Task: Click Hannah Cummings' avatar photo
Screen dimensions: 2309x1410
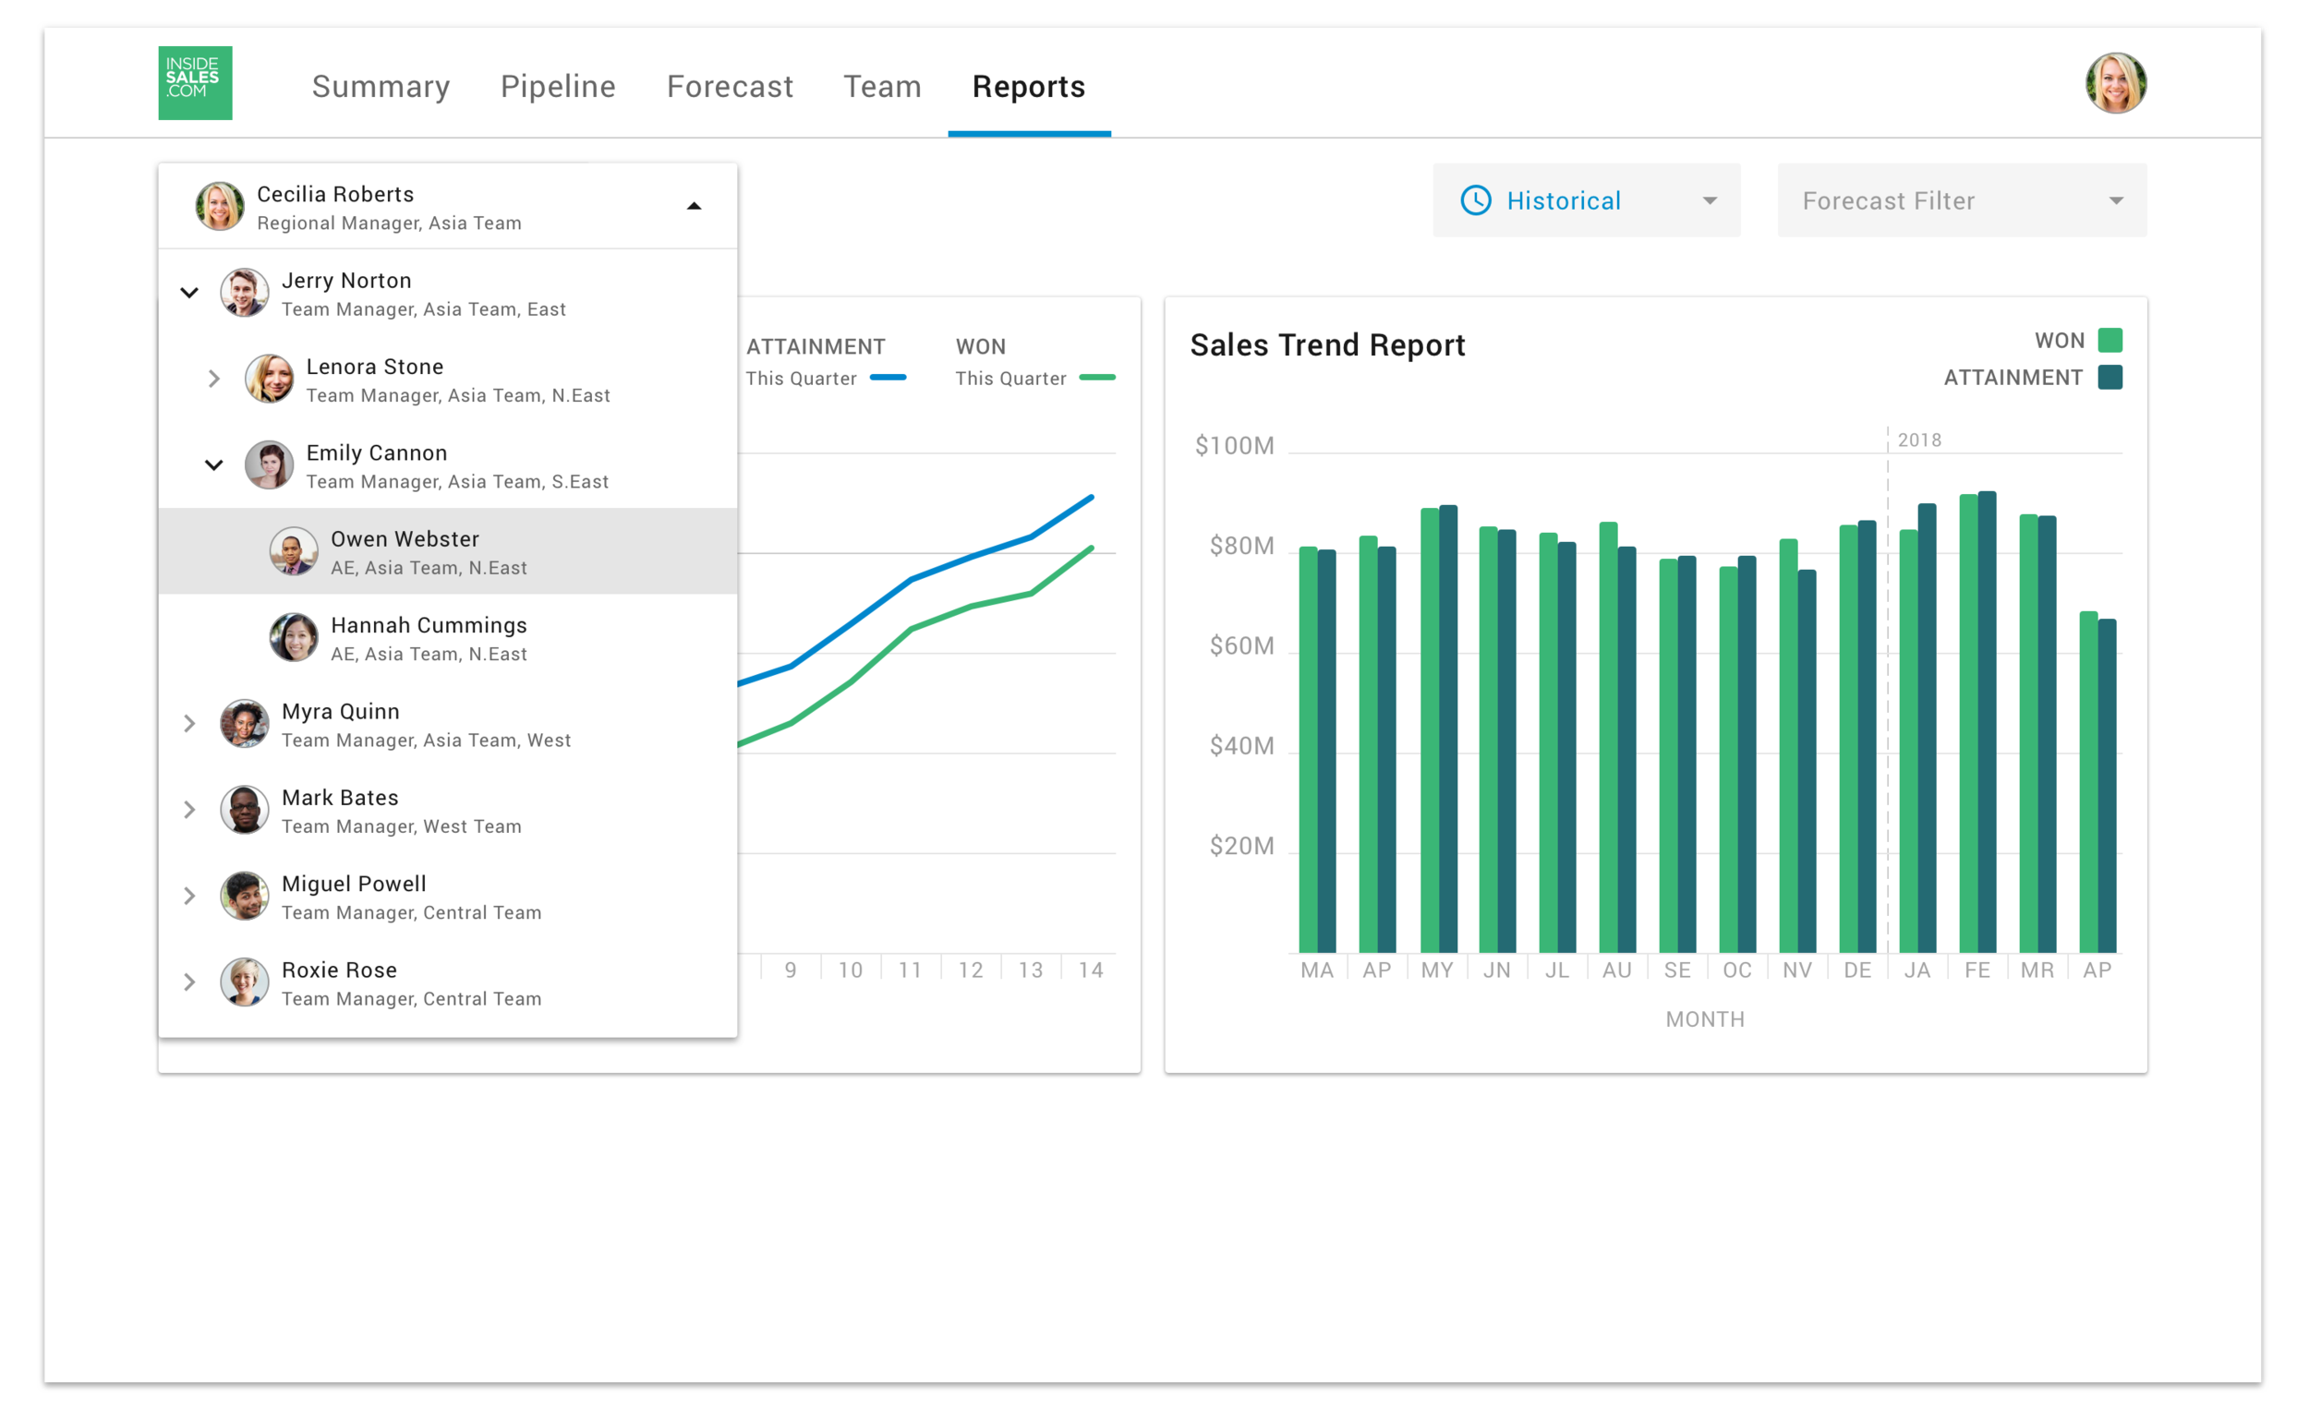Action: [294, 638]
